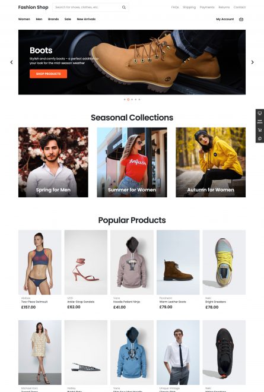Viewport: 264px width, 392px height.
Task: Open the Men navigation menu
Action: pos(39,19)
